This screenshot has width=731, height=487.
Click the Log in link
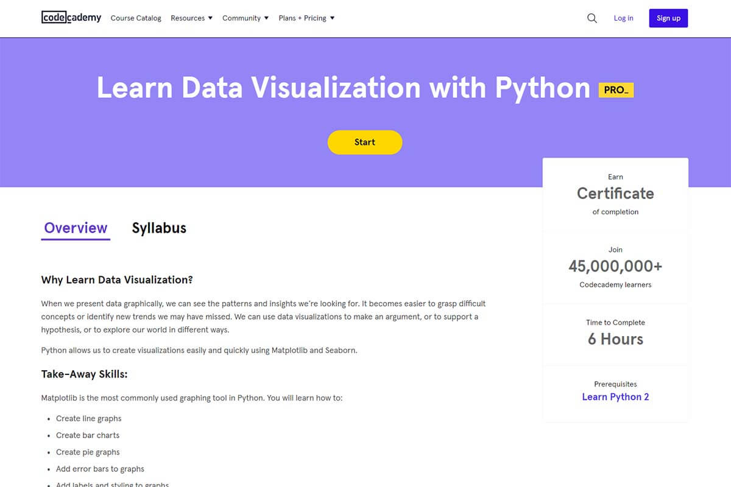623,18
